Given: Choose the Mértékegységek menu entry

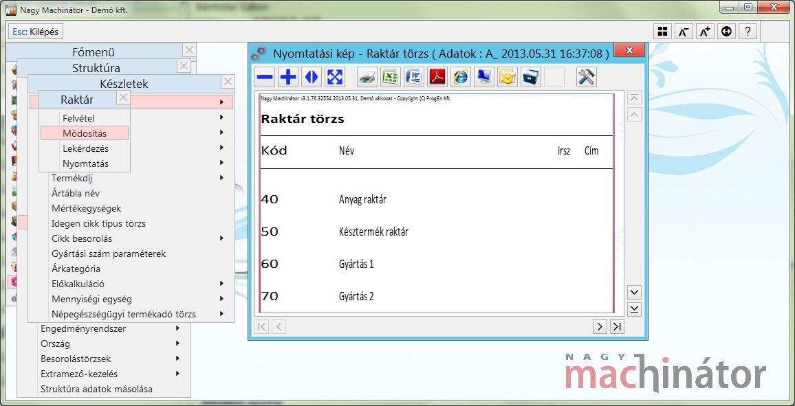Looking at the screenshot, I should pos(86,208).
